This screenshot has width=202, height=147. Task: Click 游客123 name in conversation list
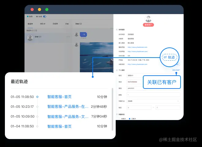[x=38, y=37]
